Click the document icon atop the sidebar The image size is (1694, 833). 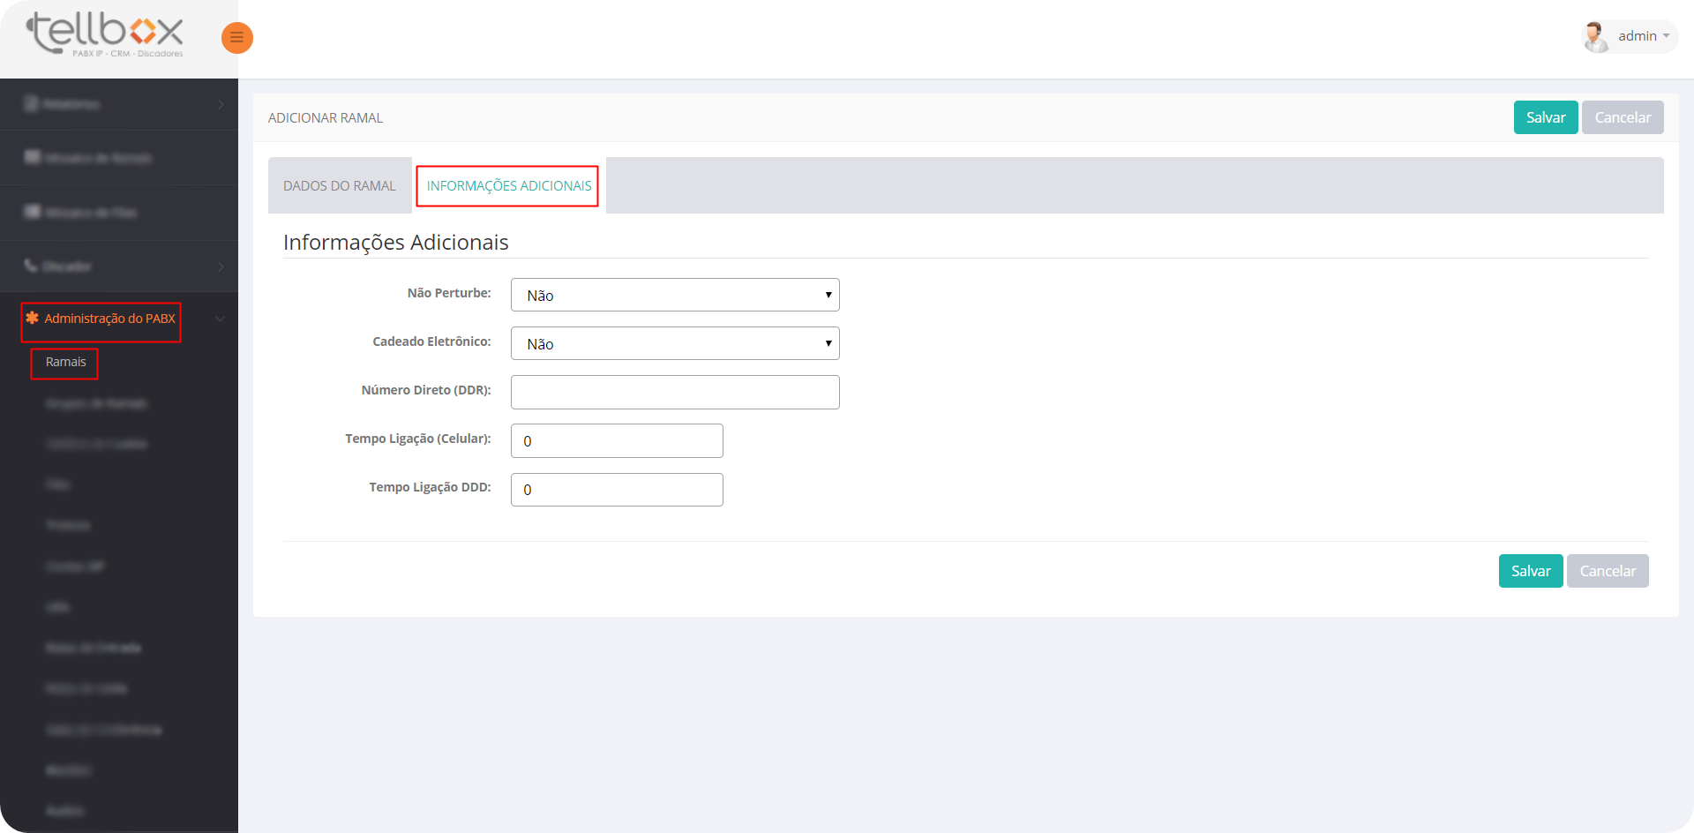[x=32, y=104]
